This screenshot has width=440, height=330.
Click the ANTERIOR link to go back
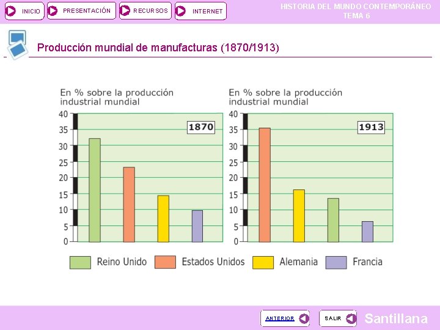[285, 318]
